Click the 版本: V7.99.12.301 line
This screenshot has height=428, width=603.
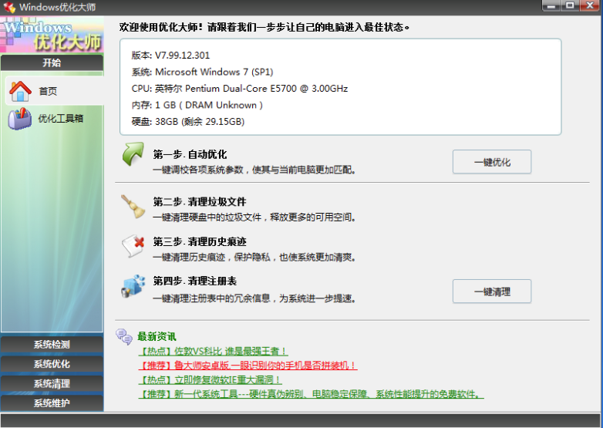[170, 56]
